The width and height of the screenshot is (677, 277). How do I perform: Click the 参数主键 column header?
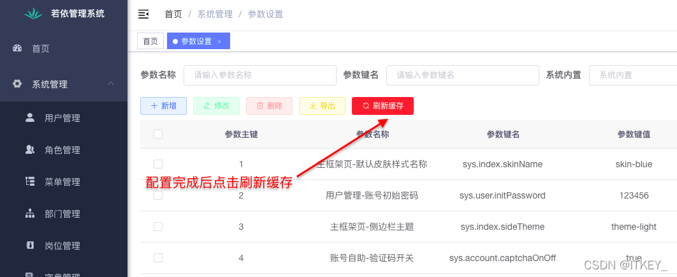(242, 135)
